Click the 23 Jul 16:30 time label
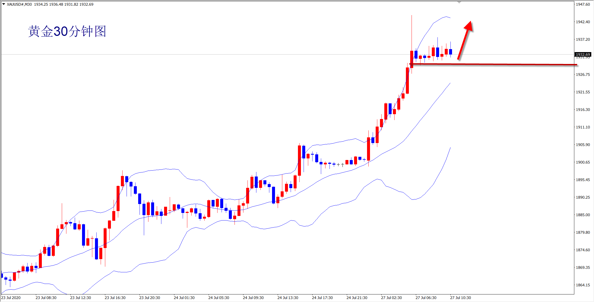Image resolution: width=594 pixels, height=302 pixels. coord(115,298)
